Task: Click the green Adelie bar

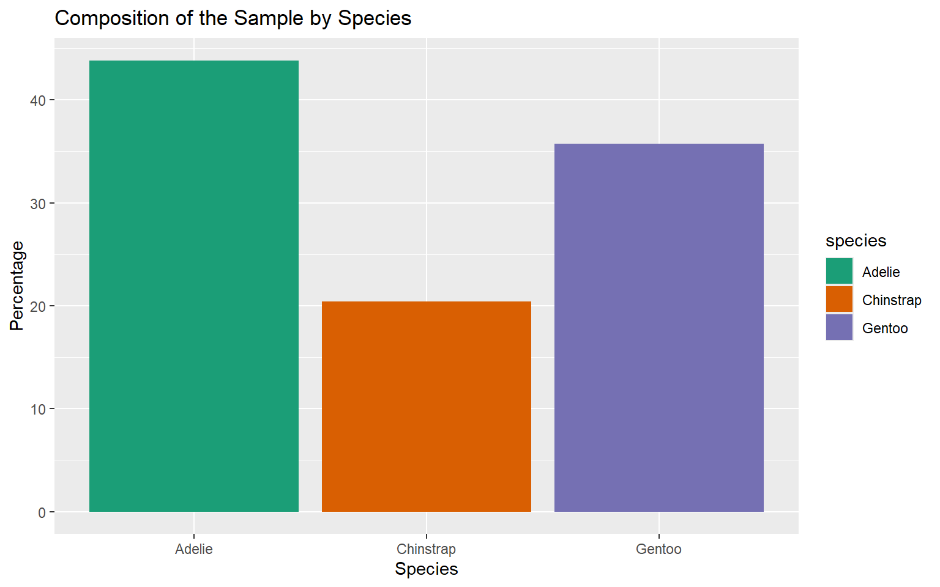Action: [194, 286]
